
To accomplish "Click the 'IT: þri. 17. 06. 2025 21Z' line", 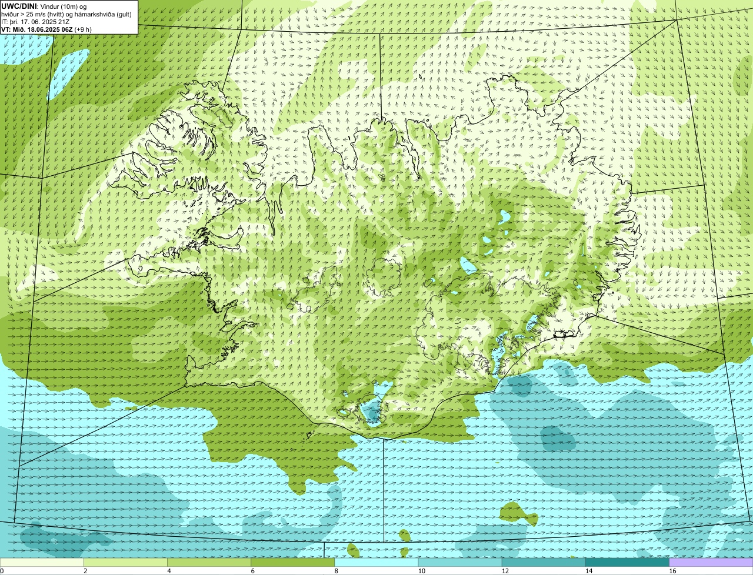I will (35, 22).
